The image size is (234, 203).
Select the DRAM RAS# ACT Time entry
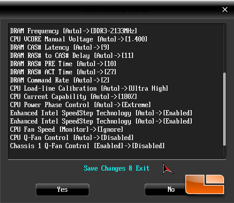click(x=63, y=72)
